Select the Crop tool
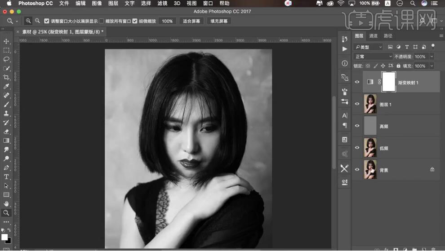 point(6,77)
